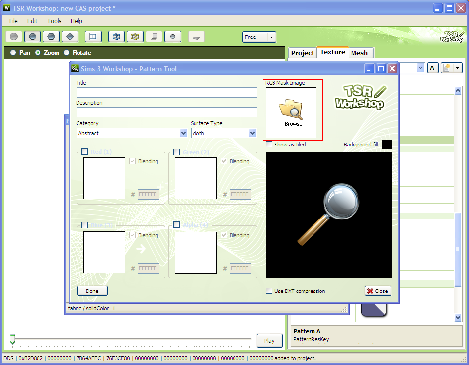The image size is (469, 365).
Task: Minimize the TSR Workshop main window
Action: 437,8
